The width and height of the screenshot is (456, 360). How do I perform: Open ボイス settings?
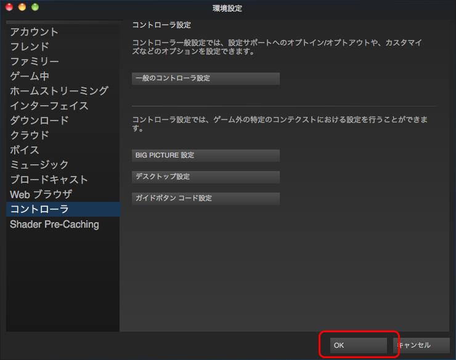coord(63,150)
